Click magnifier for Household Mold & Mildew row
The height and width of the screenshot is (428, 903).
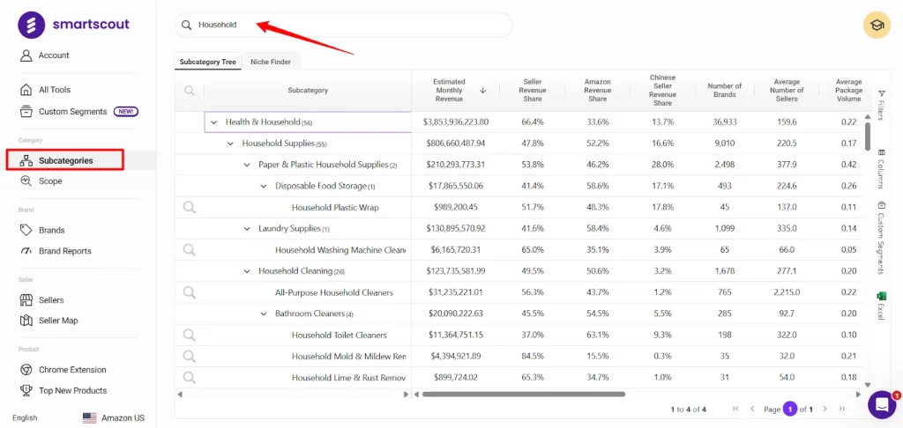[190, 356]
